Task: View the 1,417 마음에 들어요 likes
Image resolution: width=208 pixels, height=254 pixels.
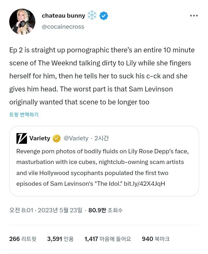Action: (108, 239)
